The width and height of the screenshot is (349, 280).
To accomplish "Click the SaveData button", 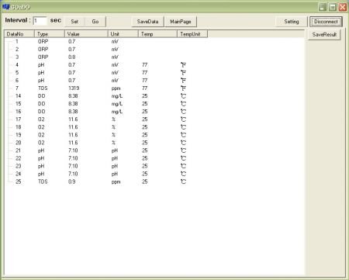I will pyautogui.click(x=147, y=22).
